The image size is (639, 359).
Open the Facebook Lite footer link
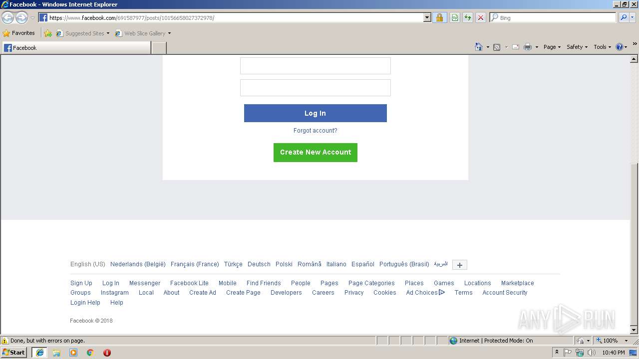(x=189, y=283)
